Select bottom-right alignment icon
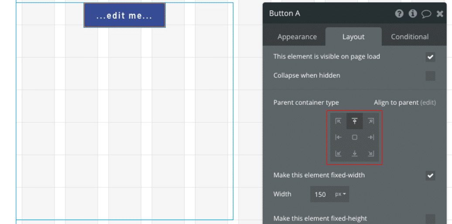Screen dimensions: 452x224 (x=371, y=153)
